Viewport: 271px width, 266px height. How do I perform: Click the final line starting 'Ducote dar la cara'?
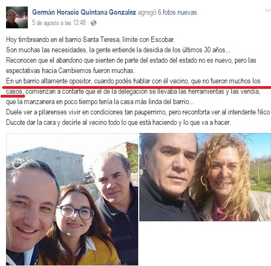click(119, 123)
